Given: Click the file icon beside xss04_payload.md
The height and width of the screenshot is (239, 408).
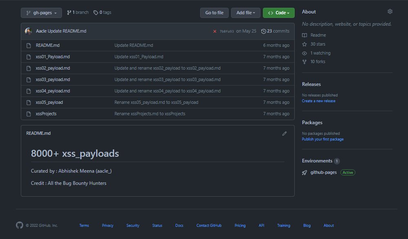Looking at the screenshot, I should click(29, 91).
